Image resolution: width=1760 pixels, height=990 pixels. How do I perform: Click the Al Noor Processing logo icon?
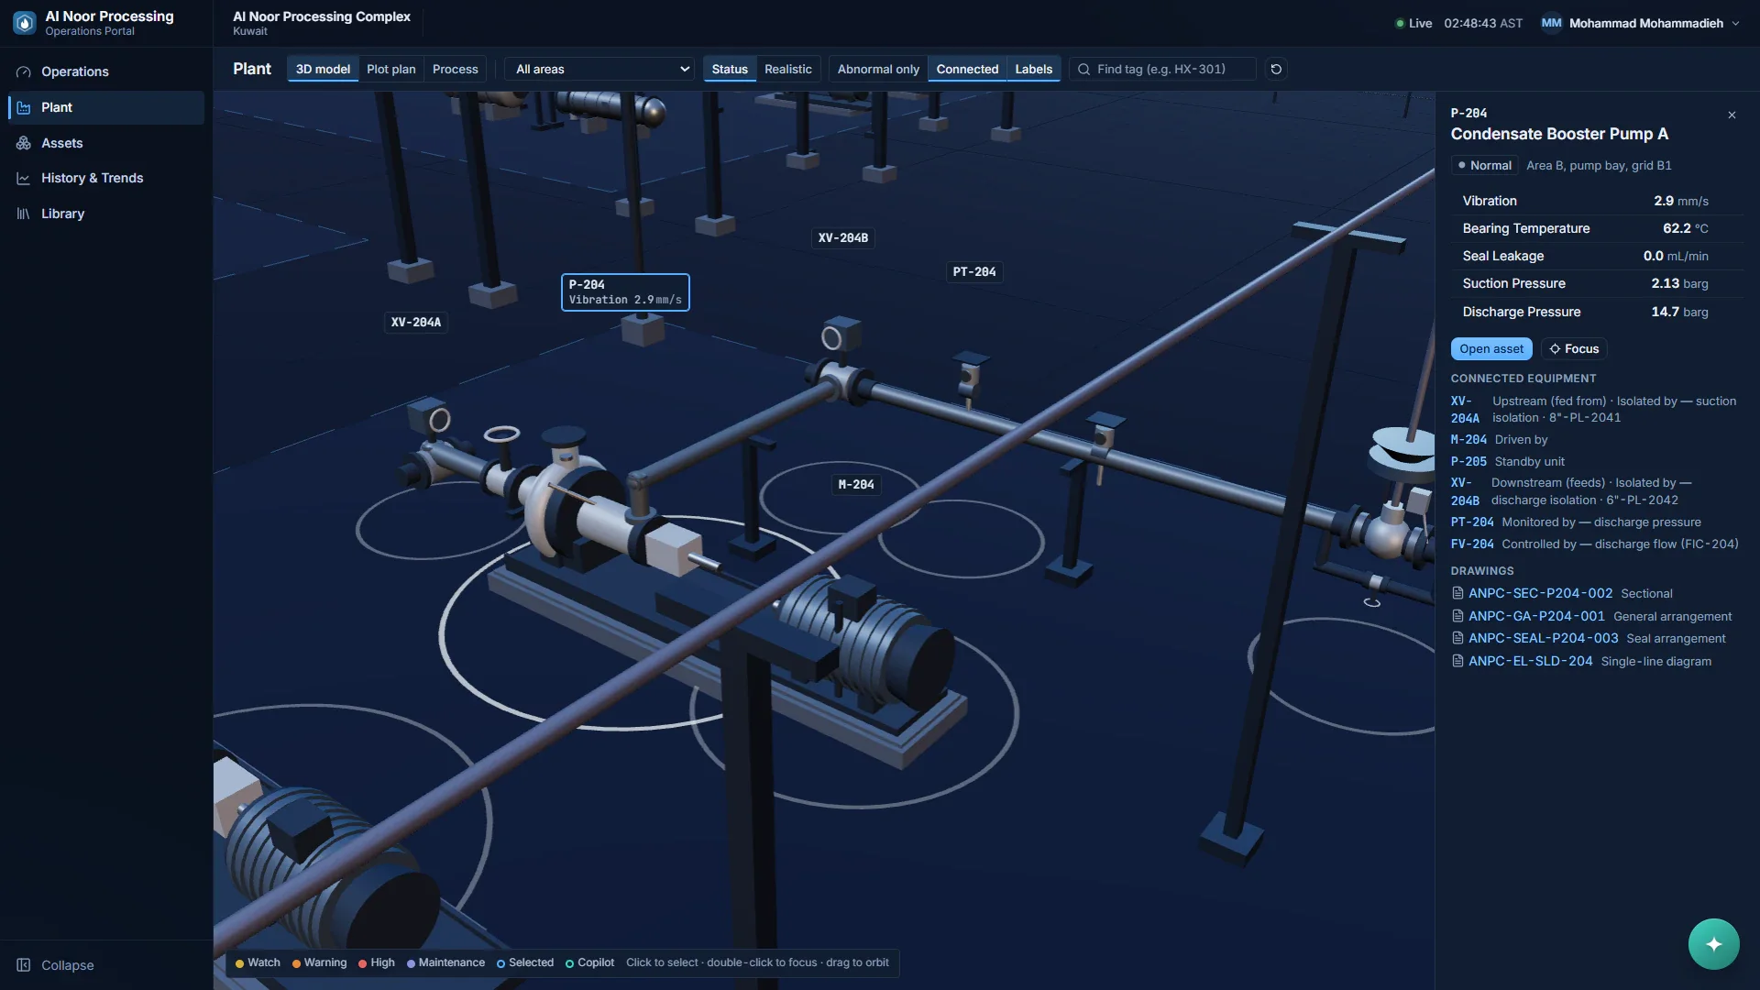click(25, 23)
